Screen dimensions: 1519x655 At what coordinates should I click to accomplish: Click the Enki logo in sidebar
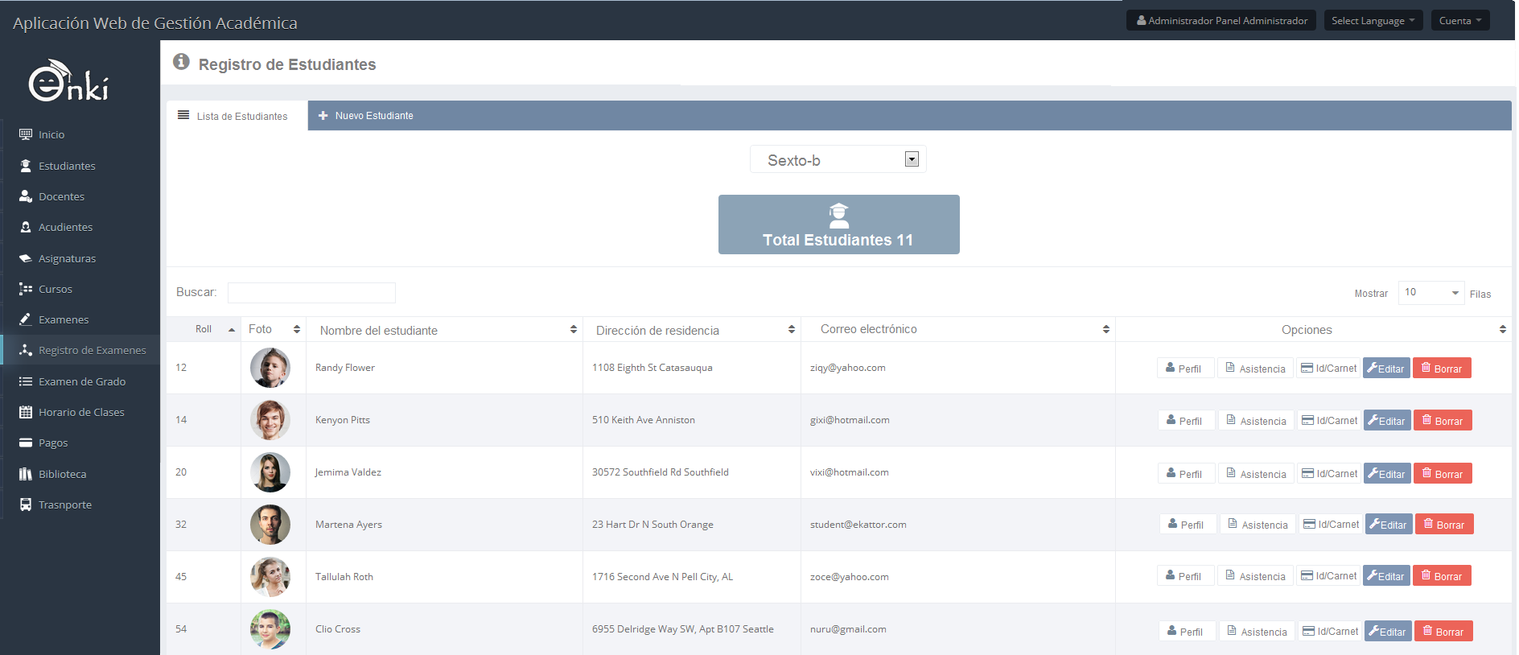(68, 81)
